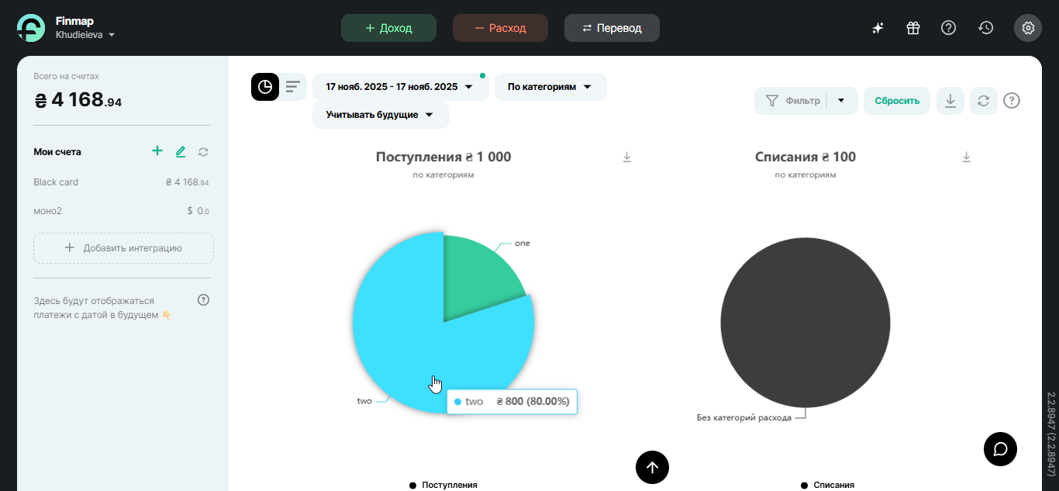Open the date range dropdown

coord(400,87)
